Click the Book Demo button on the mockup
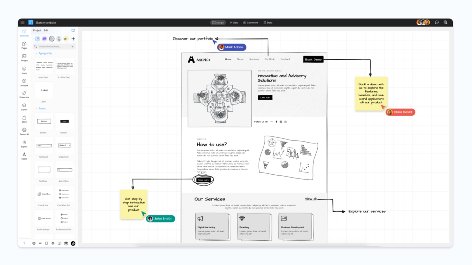 coord(313,59)
